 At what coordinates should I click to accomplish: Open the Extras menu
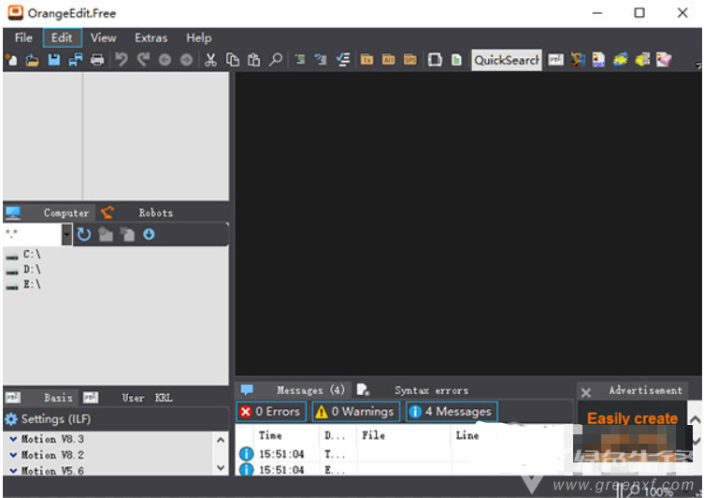tap(151, 37)
